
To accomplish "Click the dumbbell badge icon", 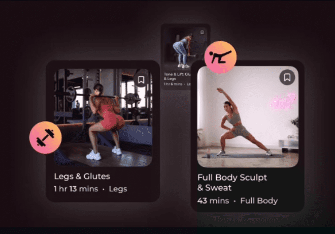I will click(46, 138).
